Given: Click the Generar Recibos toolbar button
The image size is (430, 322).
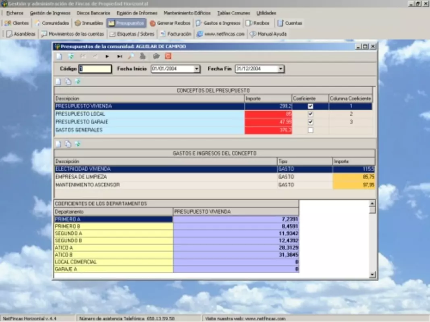Looking at the screenshot, I should [170, 23].
